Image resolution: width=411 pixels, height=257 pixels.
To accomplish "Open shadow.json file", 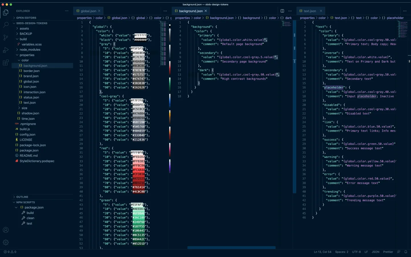I will pyautogui.click(x=30, y=113).
